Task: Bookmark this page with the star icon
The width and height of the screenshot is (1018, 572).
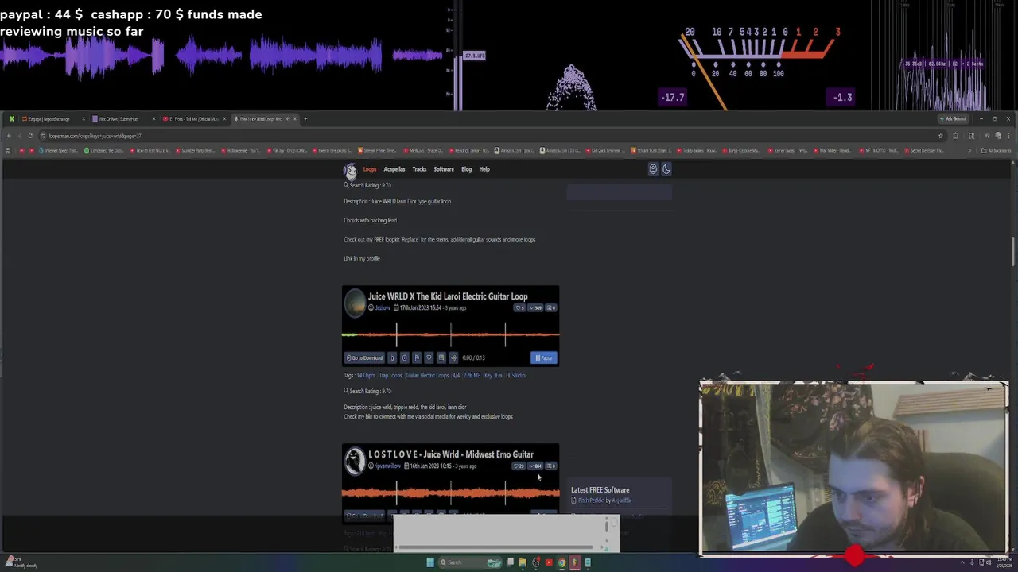Action: (941, 136)
